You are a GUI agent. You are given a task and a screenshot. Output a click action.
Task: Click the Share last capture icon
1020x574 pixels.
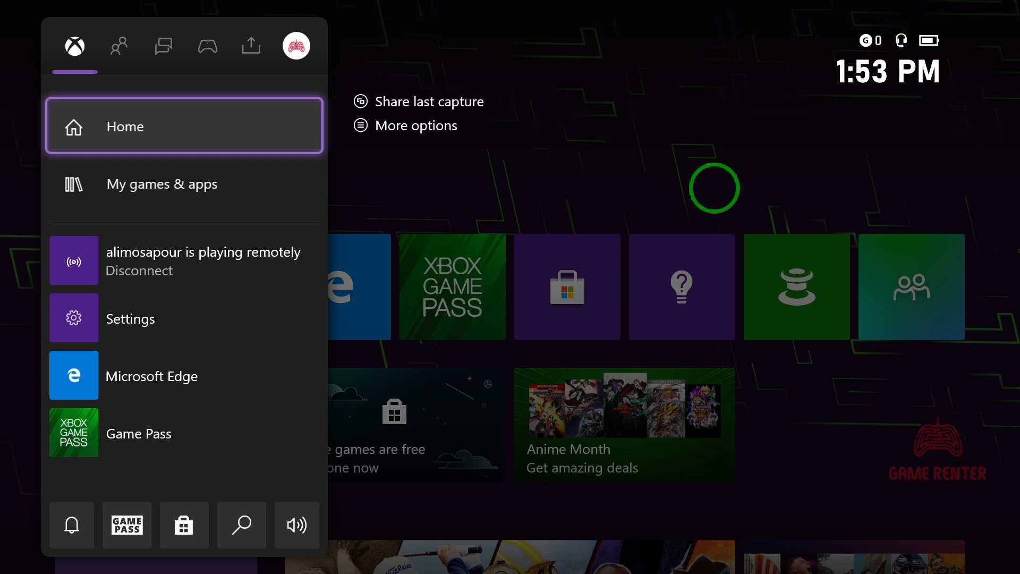click(361, 101)
